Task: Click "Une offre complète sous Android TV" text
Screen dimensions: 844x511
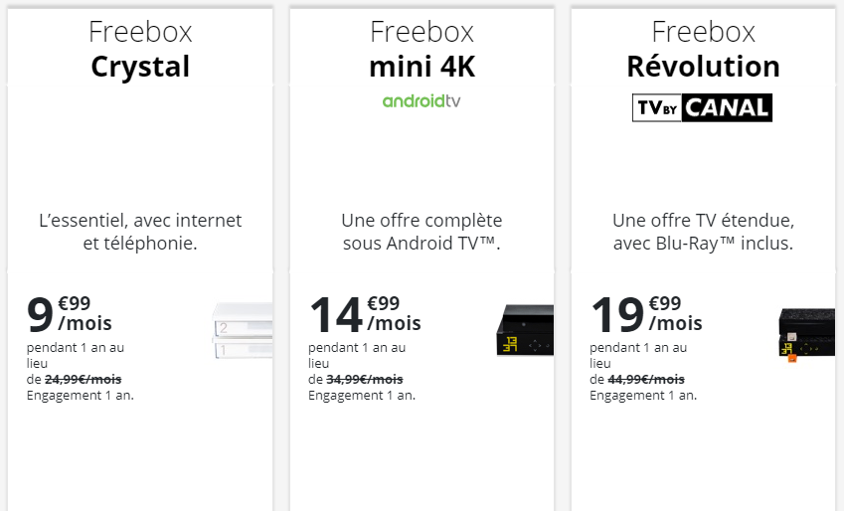Action: 422,232
